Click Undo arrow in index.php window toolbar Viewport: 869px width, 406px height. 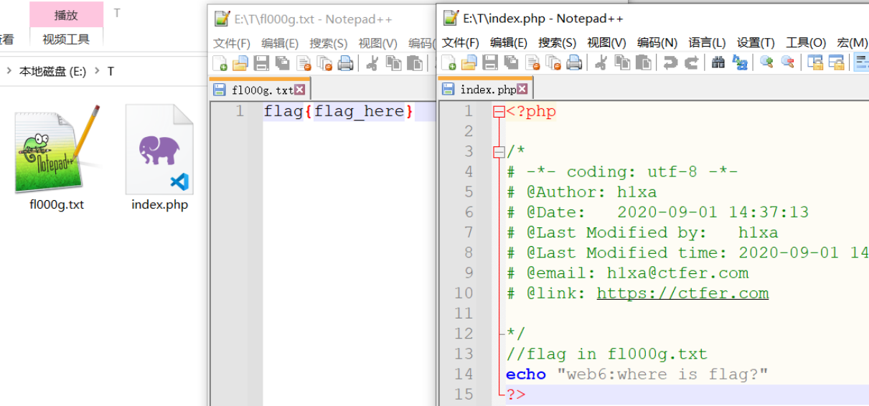tap(670, 63)
